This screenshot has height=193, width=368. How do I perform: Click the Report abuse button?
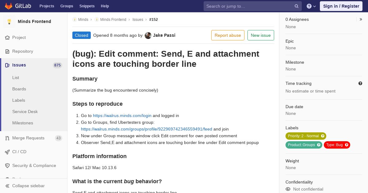(228, 35)
